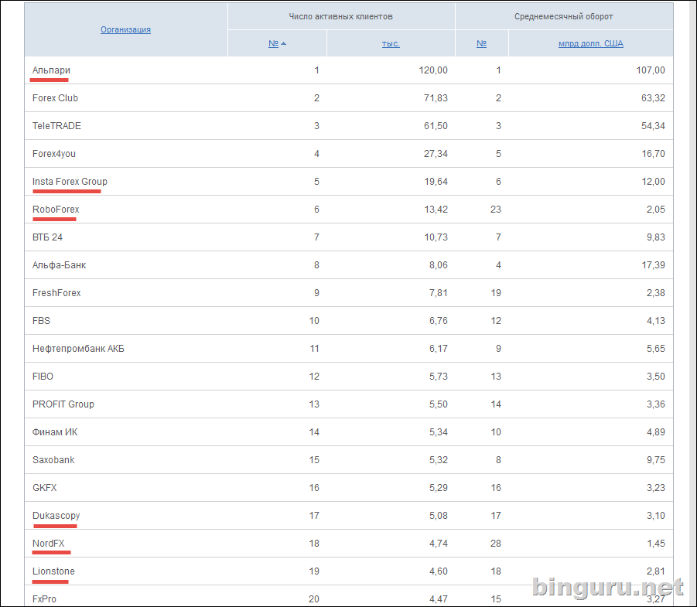The width and height of the screenshot is (697, 607).
Task: Click TeleTRADE's 54,34 turnover value
Action: 653,126
